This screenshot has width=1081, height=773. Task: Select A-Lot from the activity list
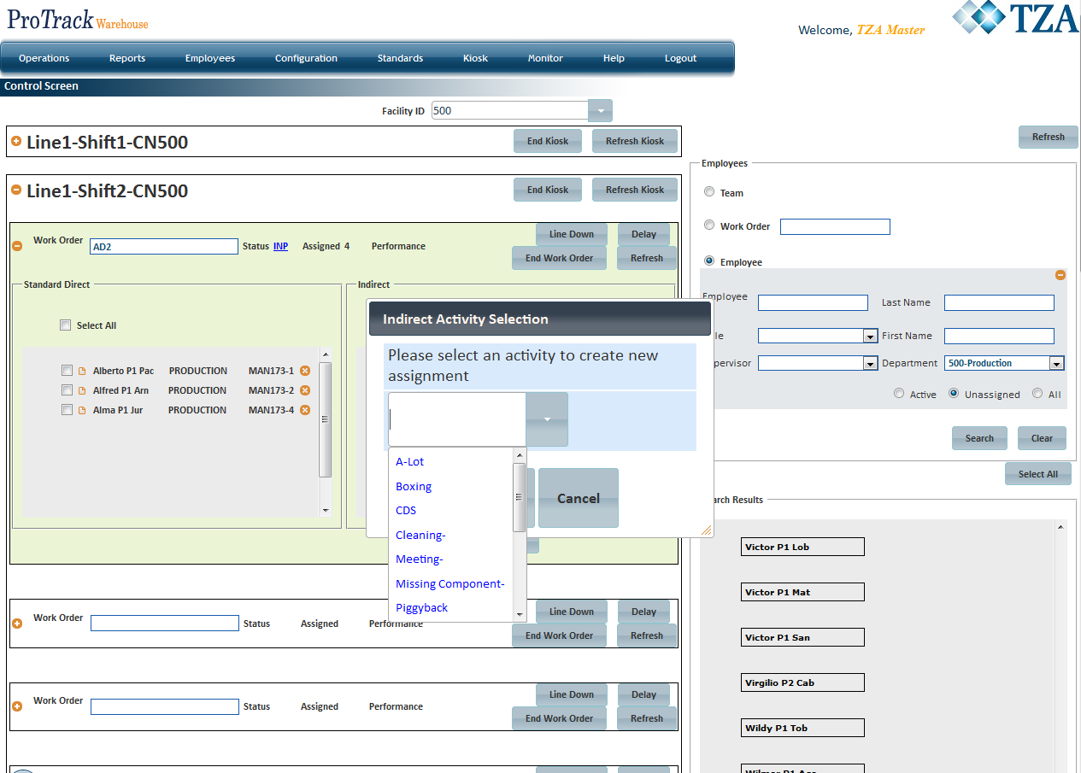point(409,461)
